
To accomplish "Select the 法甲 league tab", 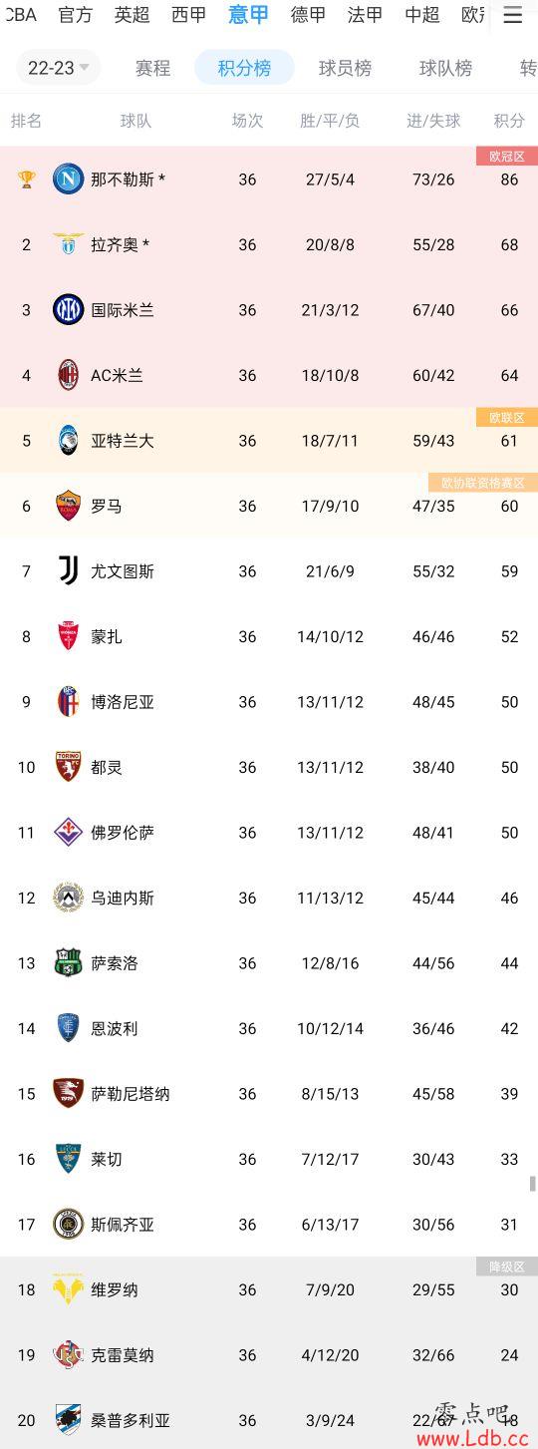I will click(x=365, y=15).
